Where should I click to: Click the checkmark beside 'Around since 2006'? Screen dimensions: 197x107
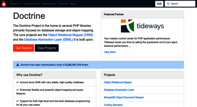pos(17,82)
